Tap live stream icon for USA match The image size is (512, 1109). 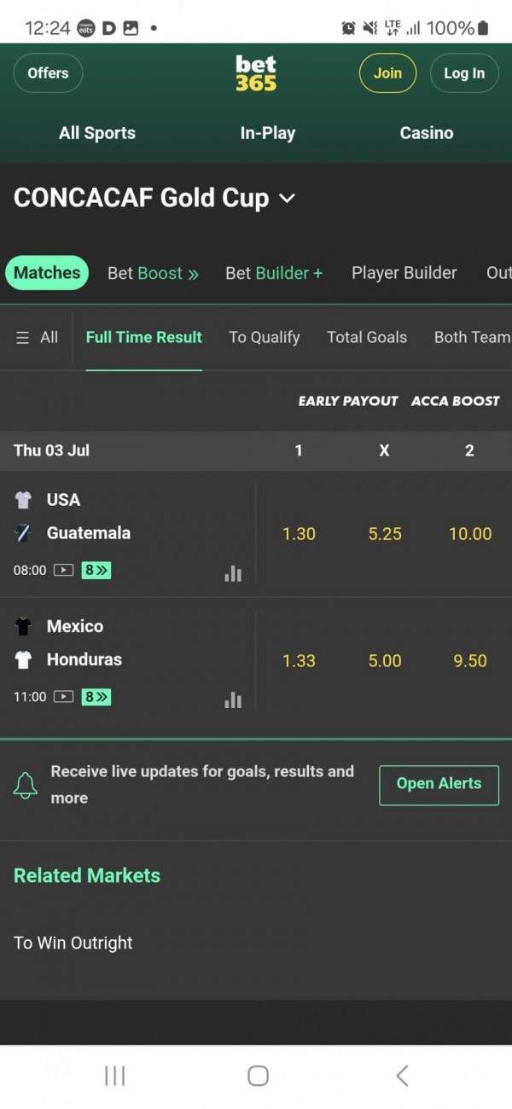pos(63,570)
